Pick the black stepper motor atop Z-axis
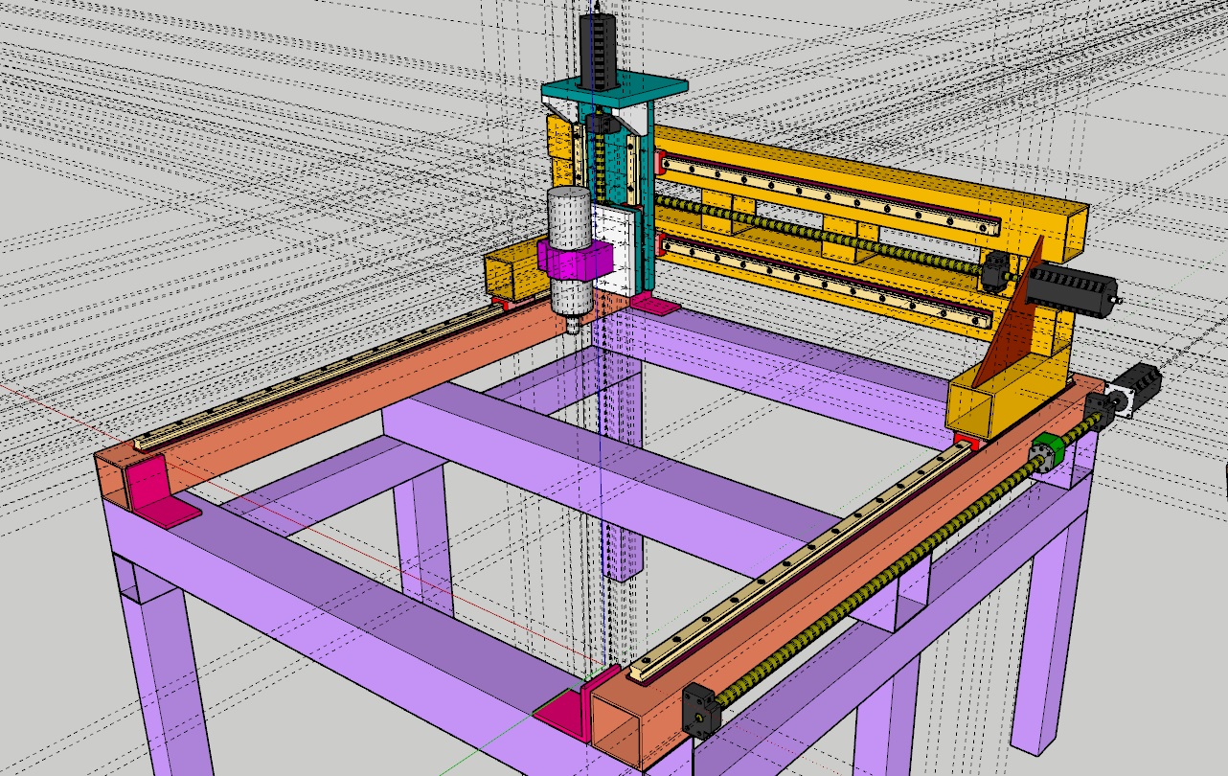 click(x=596, y=52)
